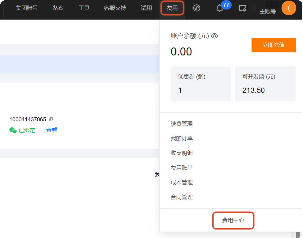
Task: Click the account ID 100041437065
Action: [x=28, y=119]
